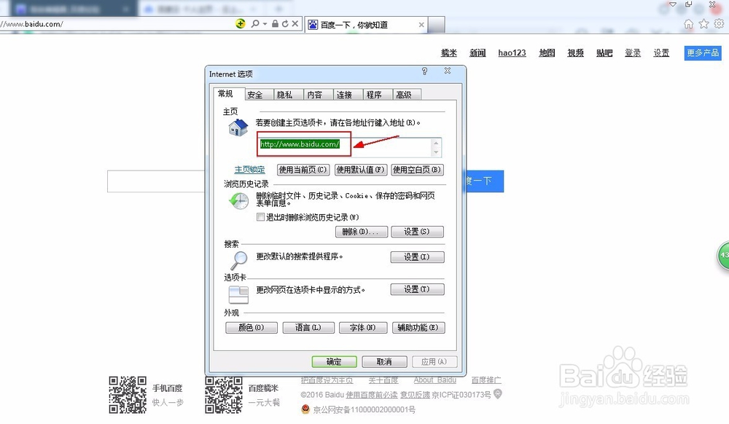
Task: Click the 手机百度 QR code
Action: [x=128, y=395]
